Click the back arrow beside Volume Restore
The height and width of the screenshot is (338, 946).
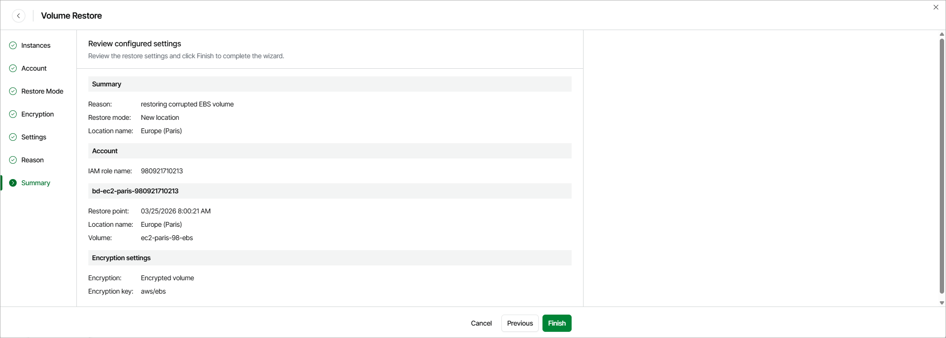tap(19, 16)
